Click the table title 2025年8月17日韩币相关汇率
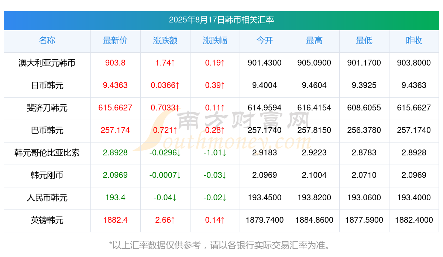Viewport: 443px width, 257px height. coord(221,20)
